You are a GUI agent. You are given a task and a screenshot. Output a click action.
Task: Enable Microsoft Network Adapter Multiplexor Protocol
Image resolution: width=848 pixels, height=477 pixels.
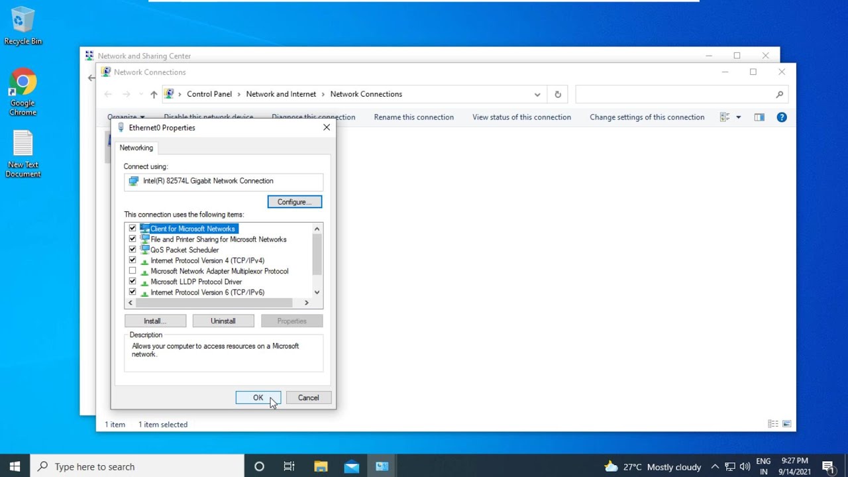tap(132, 271)
